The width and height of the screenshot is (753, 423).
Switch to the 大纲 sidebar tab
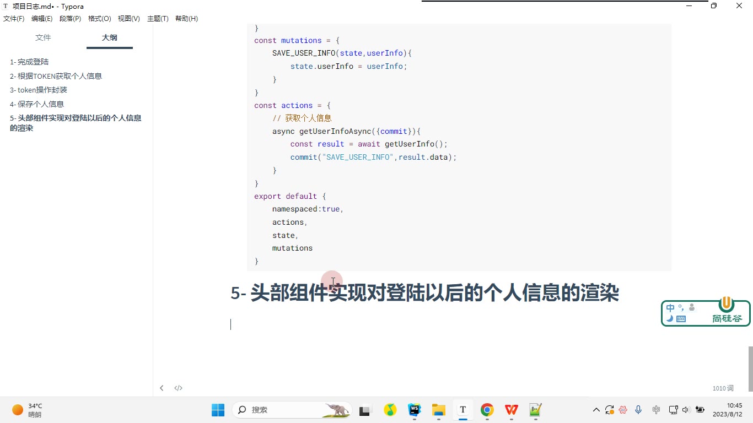pyautogui.click(x=109, y=37)
